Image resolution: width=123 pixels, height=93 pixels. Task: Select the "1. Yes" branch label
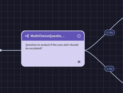click(x=109, y=33)
